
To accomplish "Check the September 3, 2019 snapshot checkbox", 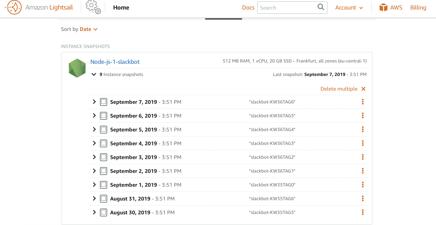I will (x=104, y=157).
